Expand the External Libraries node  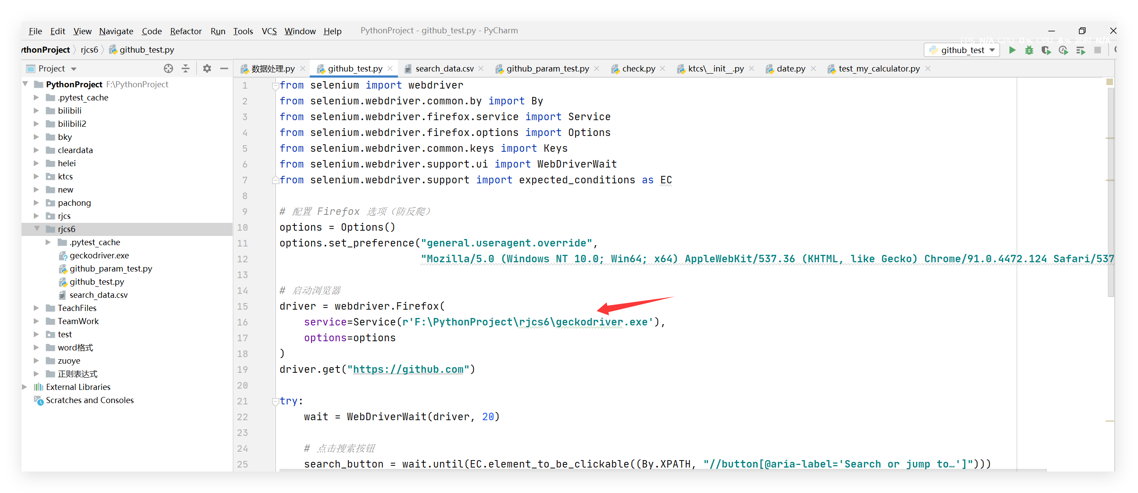(25, 387)
